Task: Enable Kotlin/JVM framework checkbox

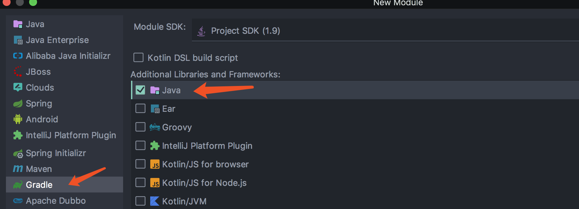Action: 140,201
